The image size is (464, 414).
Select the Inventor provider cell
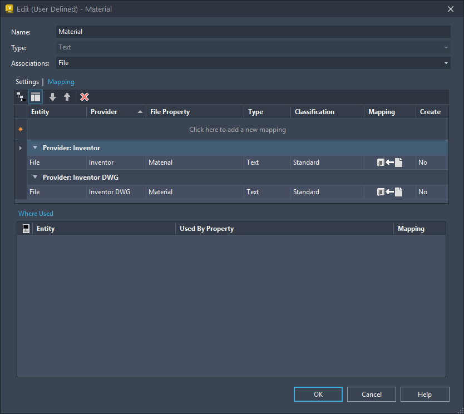(116, 162)
